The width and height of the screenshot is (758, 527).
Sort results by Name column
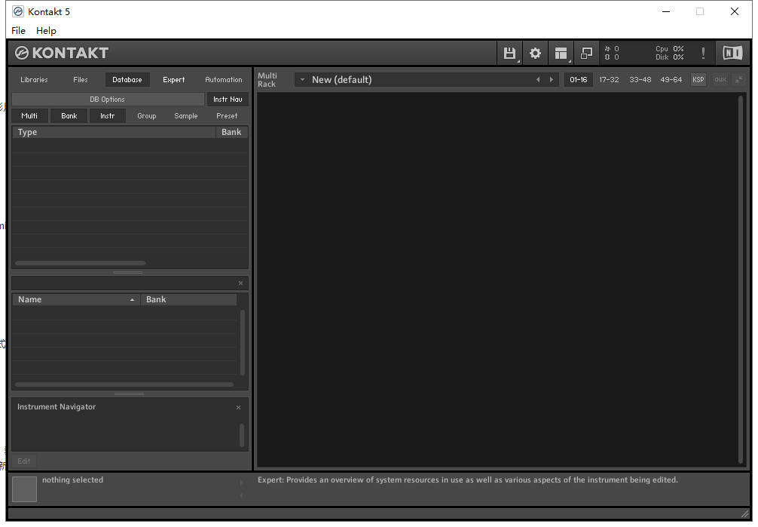coord(76,299)
